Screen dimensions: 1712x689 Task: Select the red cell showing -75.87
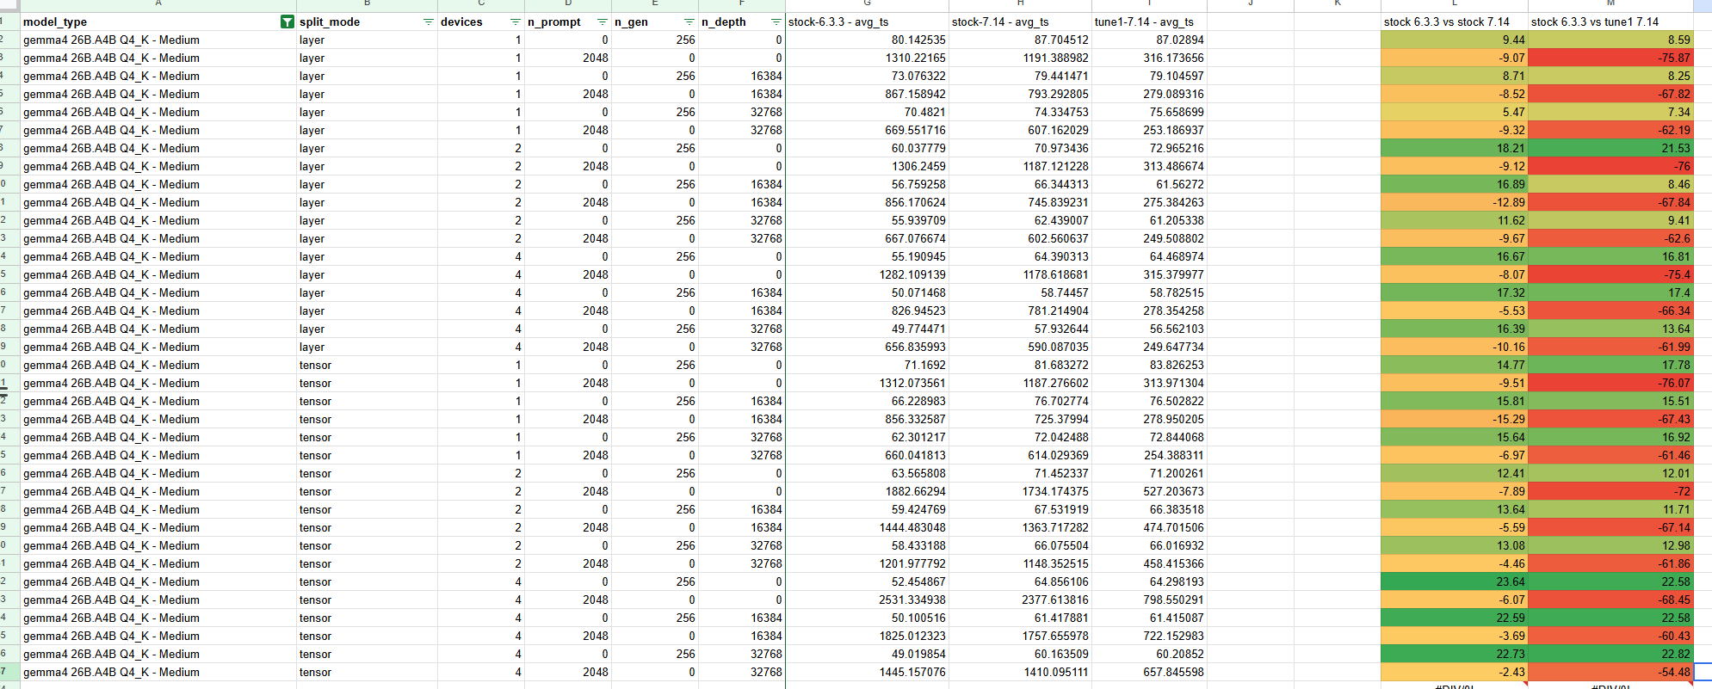pyautogui.click(x=1610, y=58)
